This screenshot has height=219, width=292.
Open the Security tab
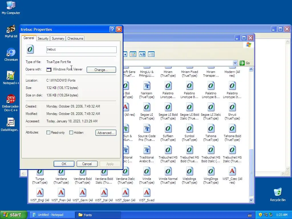pos(43,38)
